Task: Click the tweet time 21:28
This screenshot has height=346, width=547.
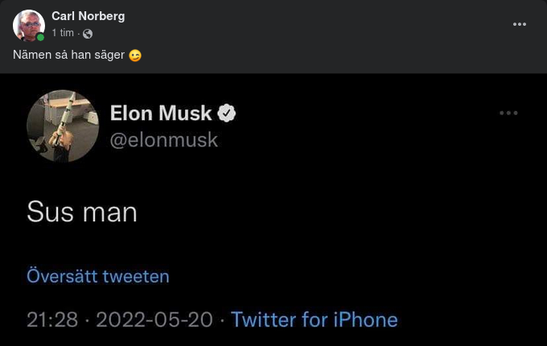Action: tap(52, 319)
